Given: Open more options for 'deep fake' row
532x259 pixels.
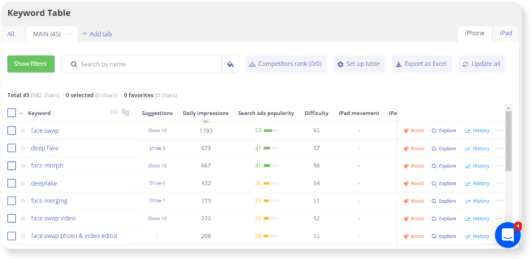Looking at the screenshot, I should tap(500, 148).
